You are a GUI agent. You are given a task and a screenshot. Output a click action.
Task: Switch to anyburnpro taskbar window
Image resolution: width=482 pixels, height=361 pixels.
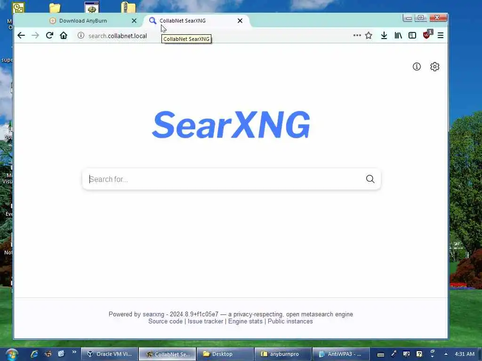click(x=283, y=354)
